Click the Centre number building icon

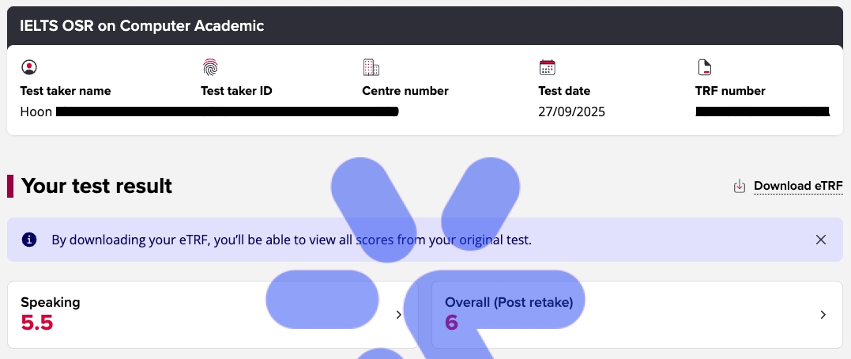pyautogui.click(x=371, y=66)
